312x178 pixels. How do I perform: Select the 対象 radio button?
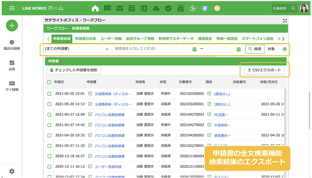point(285,49)
